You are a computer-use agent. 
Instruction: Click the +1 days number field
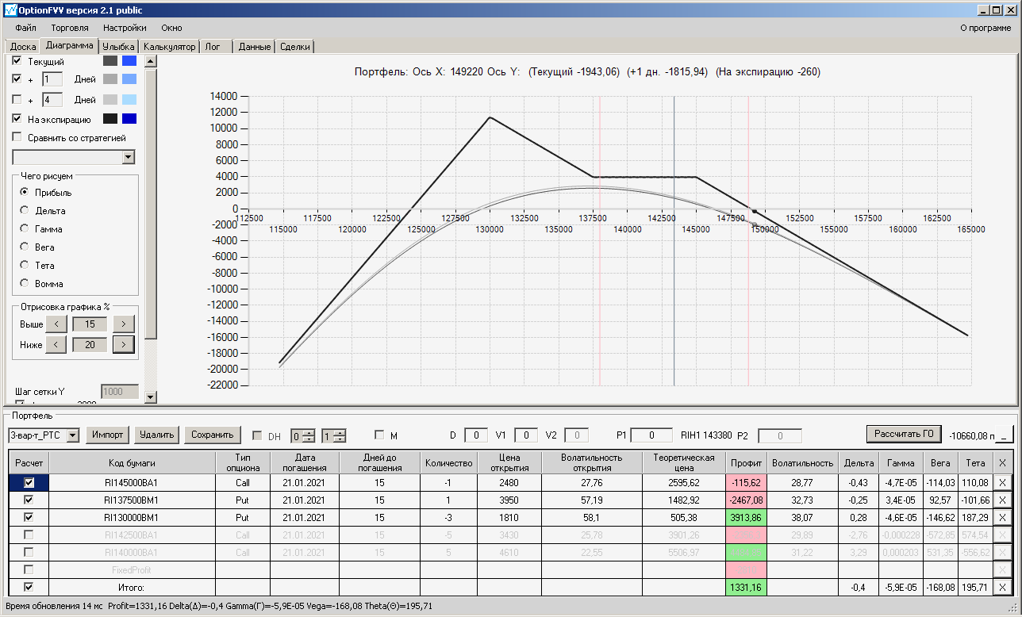tap(52, 79)
